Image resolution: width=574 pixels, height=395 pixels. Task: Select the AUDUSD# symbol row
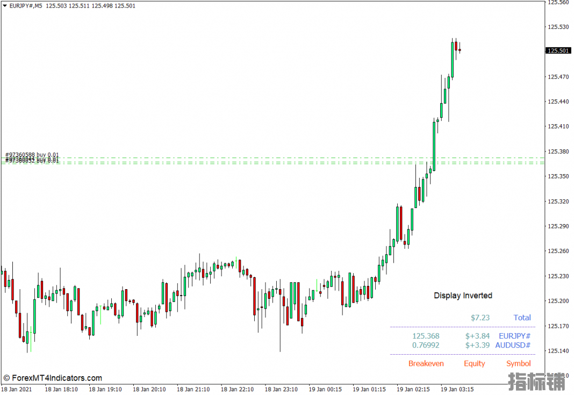pyautogui.click(x=513, y=345)
